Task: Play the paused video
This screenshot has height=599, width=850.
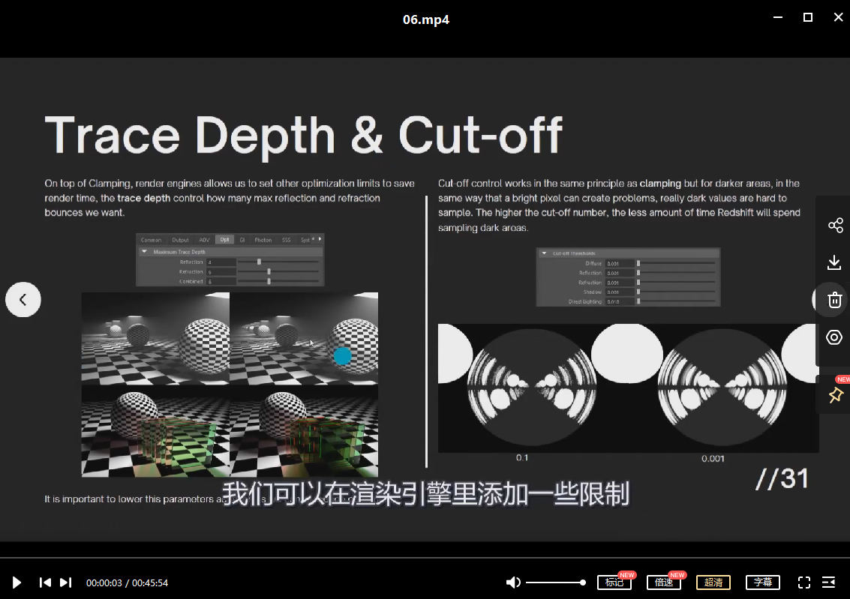Action: [17, 583]
